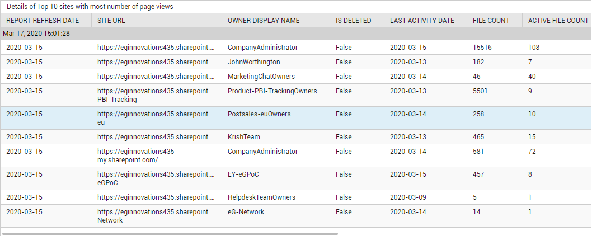Click the horizontal scrollbar at the table bottom
The width and height of the screenshot is (592, 236).
pos(170,234)
